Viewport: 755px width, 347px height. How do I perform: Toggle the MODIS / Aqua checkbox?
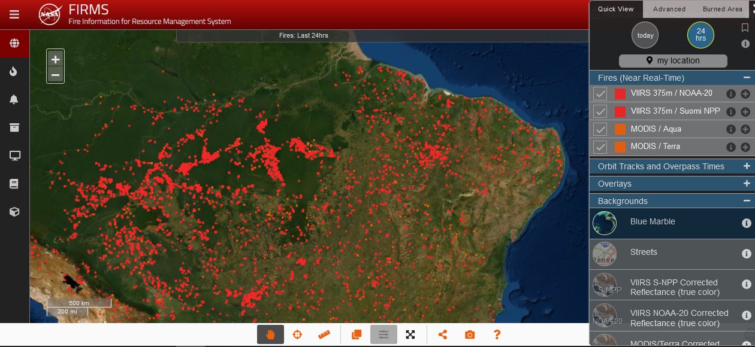[600, 129]
